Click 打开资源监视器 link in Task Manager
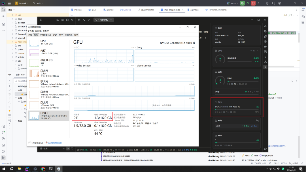The image size is (306, 172). coord(55,143)
